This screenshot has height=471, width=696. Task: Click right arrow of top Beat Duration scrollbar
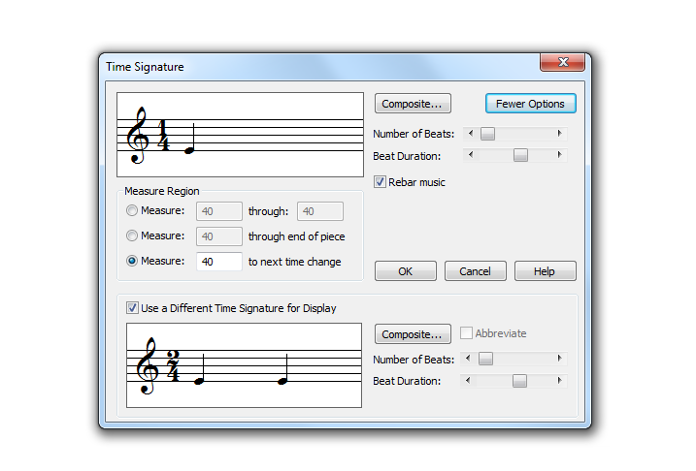coord(559,155)
